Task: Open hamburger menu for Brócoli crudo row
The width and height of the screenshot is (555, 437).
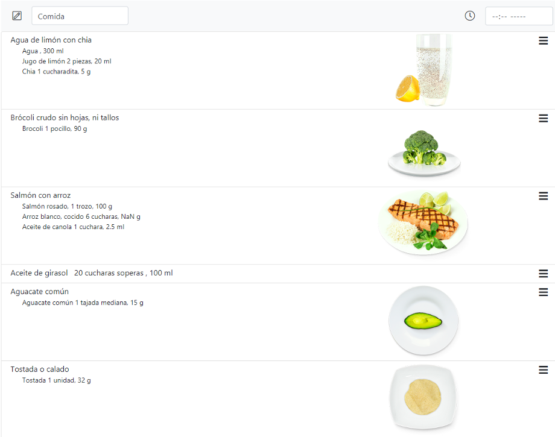Action: click(544, 119)
